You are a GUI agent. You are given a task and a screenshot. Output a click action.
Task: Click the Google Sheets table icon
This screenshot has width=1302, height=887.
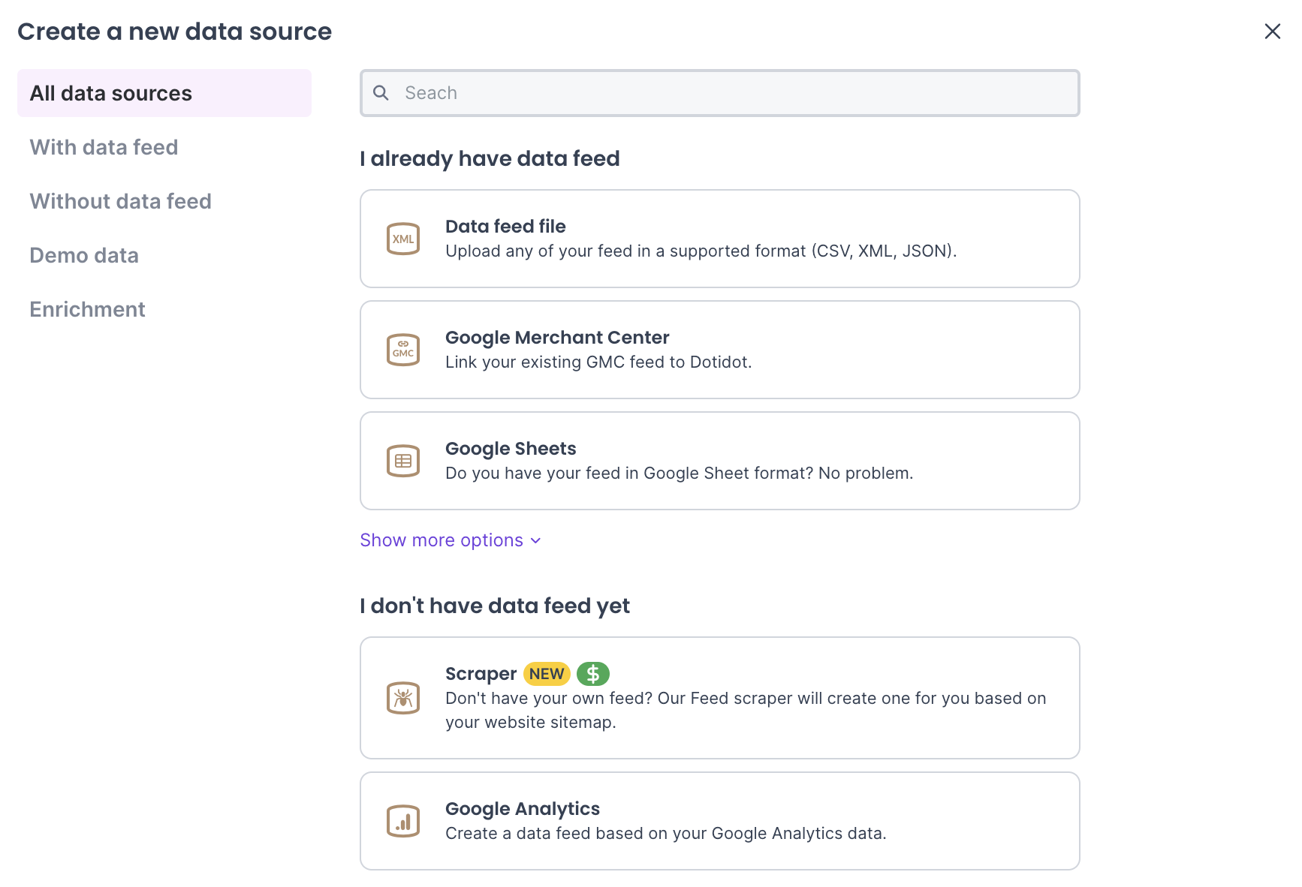pos(403,461)
